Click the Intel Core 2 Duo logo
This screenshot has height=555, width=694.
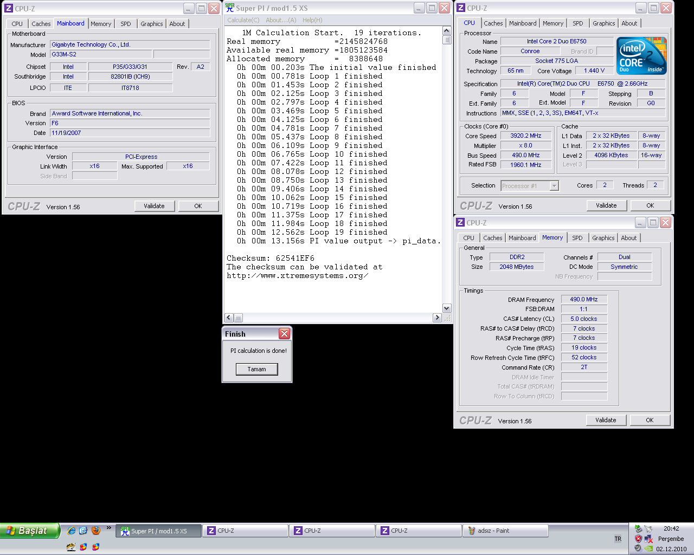tap(642, 56)
